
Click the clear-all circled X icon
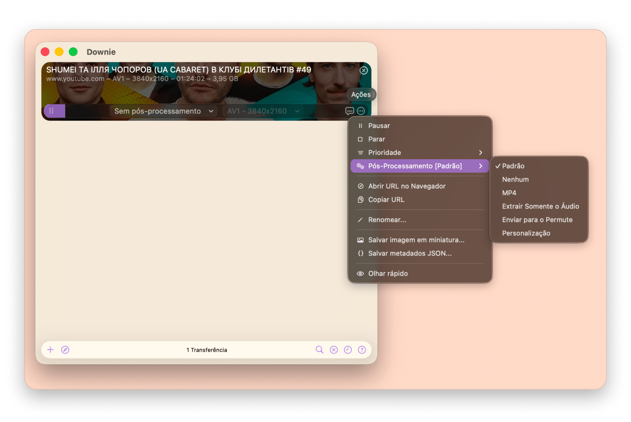click(334, 350)
